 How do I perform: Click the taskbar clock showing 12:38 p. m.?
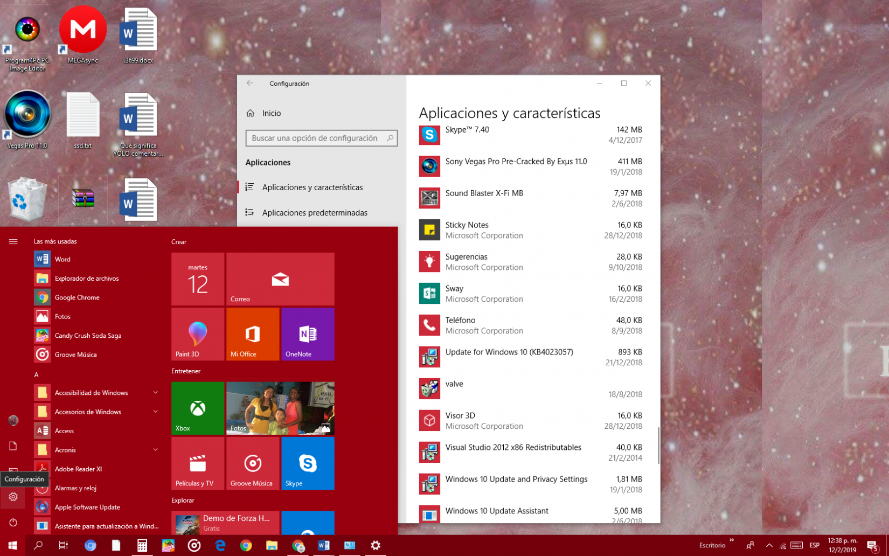tap(843, 545)
